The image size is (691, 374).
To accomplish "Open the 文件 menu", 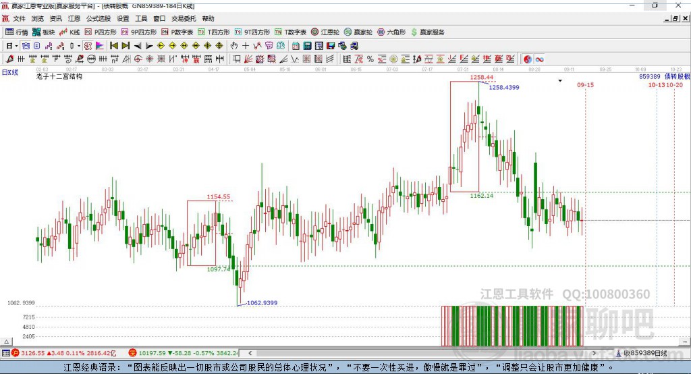I will point(19,18).
